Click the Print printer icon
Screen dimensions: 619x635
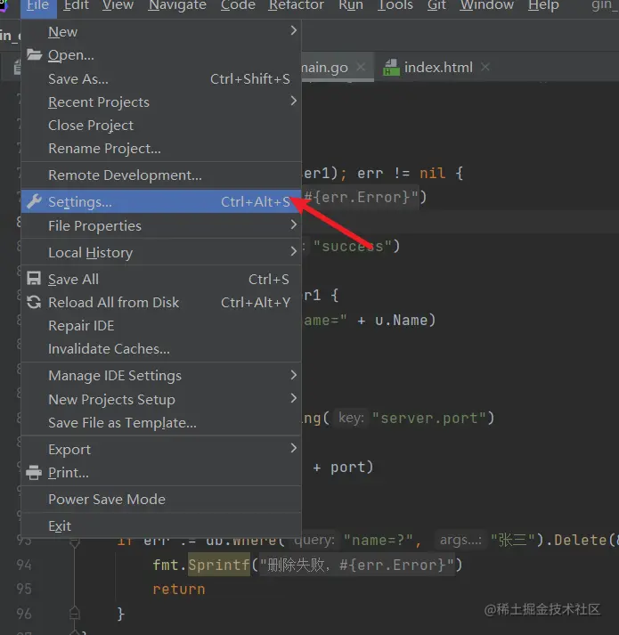[34, 472]
